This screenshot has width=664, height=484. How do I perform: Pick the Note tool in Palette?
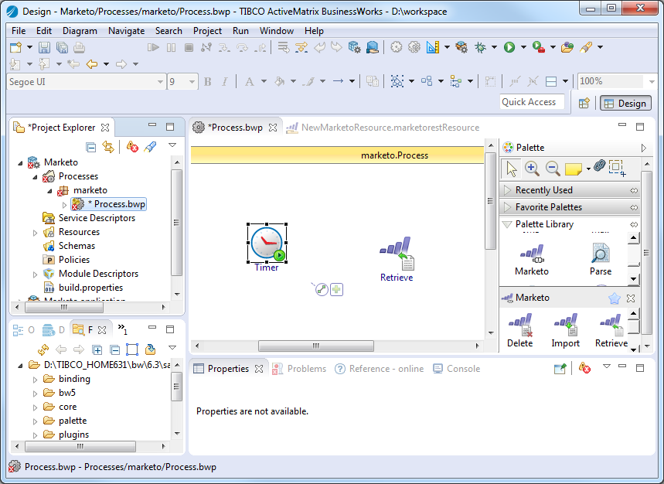click(574, 168)
